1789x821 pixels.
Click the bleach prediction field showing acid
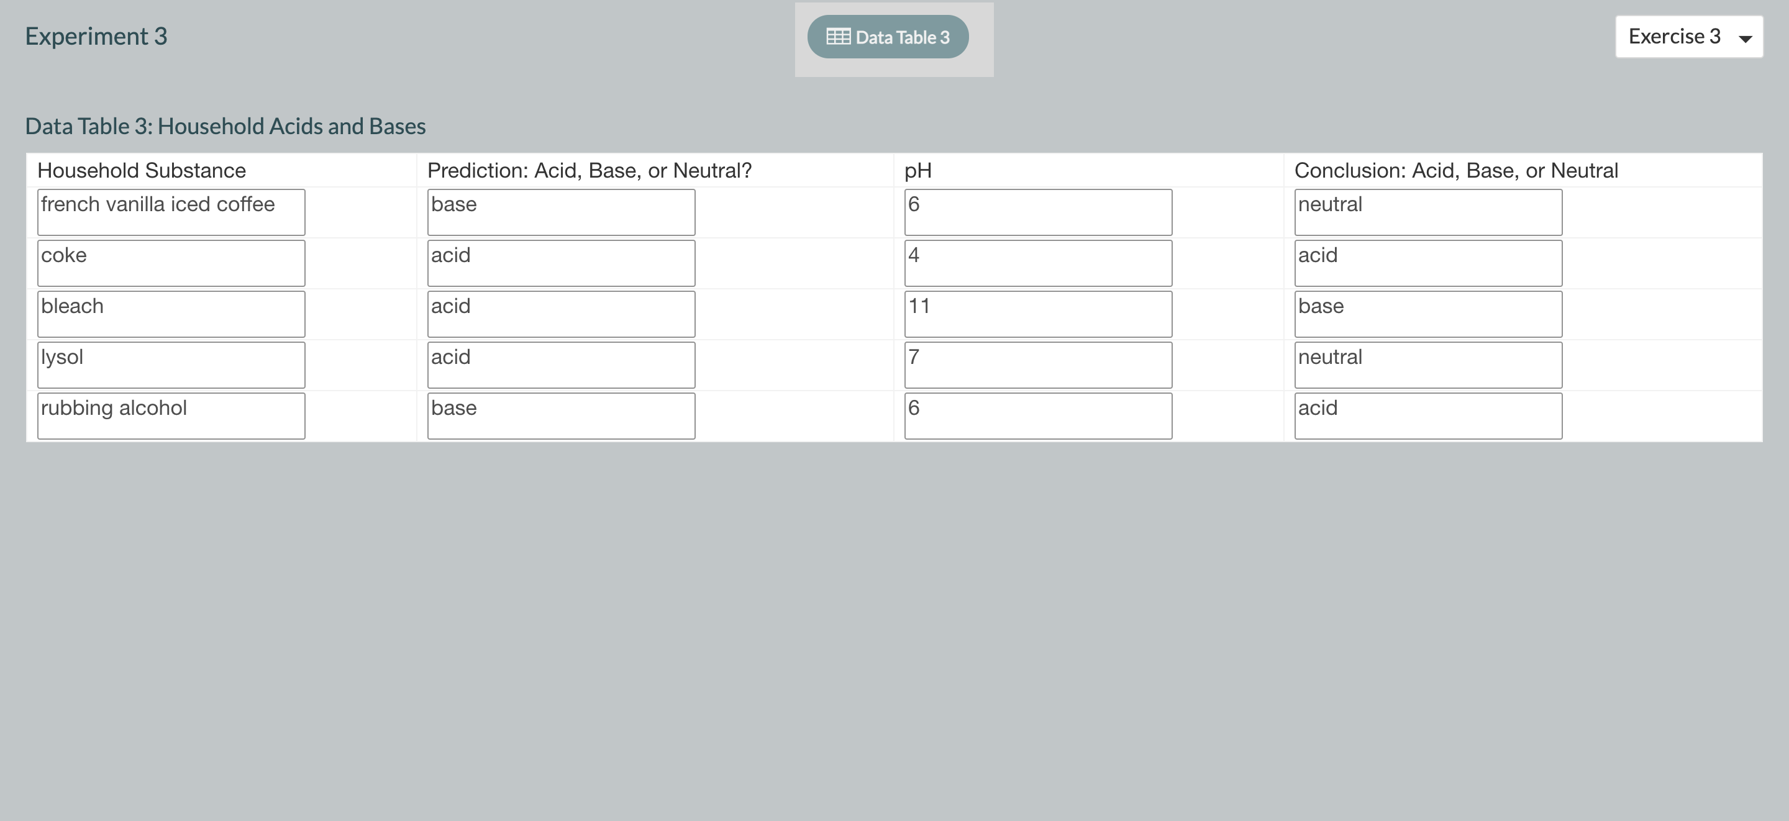pos(561,314)
